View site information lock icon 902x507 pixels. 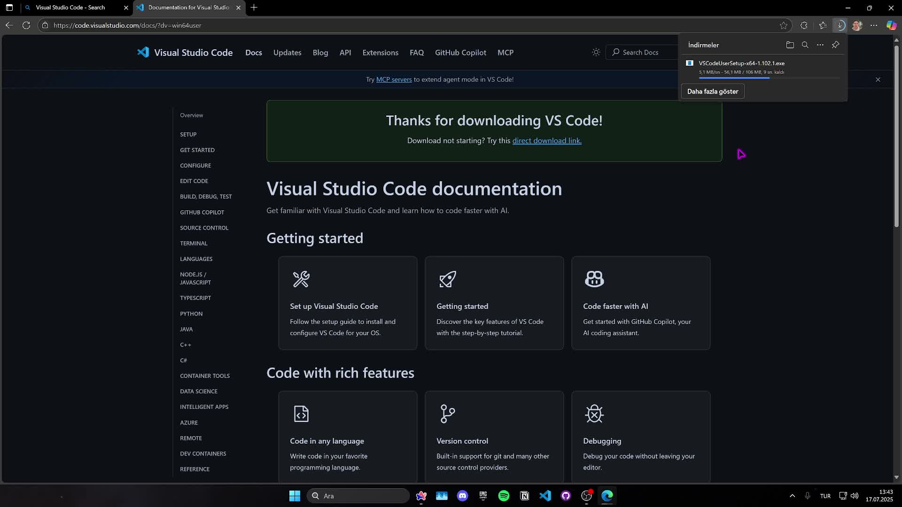coord(45,25)
